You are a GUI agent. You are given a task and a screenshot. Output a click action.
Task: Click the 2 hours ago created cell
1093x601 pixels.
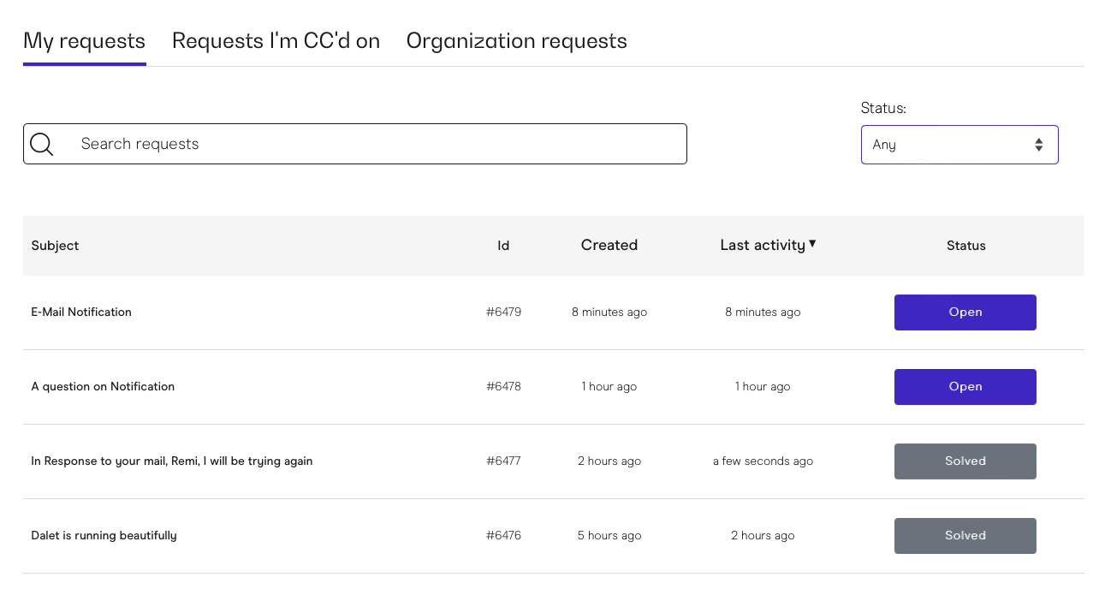pyautogui.click(x=609, y=461)
